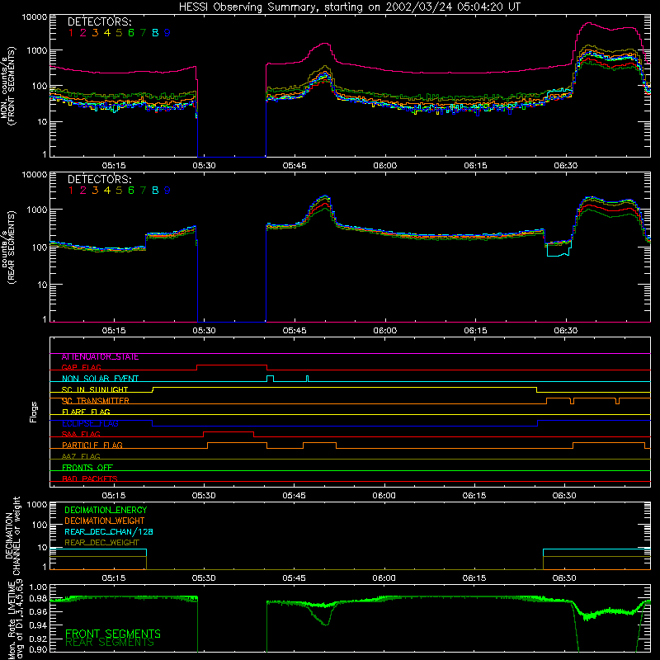Click the 05:15 time label under the front segments plot
660x660 pixels.
click(114, 166)
